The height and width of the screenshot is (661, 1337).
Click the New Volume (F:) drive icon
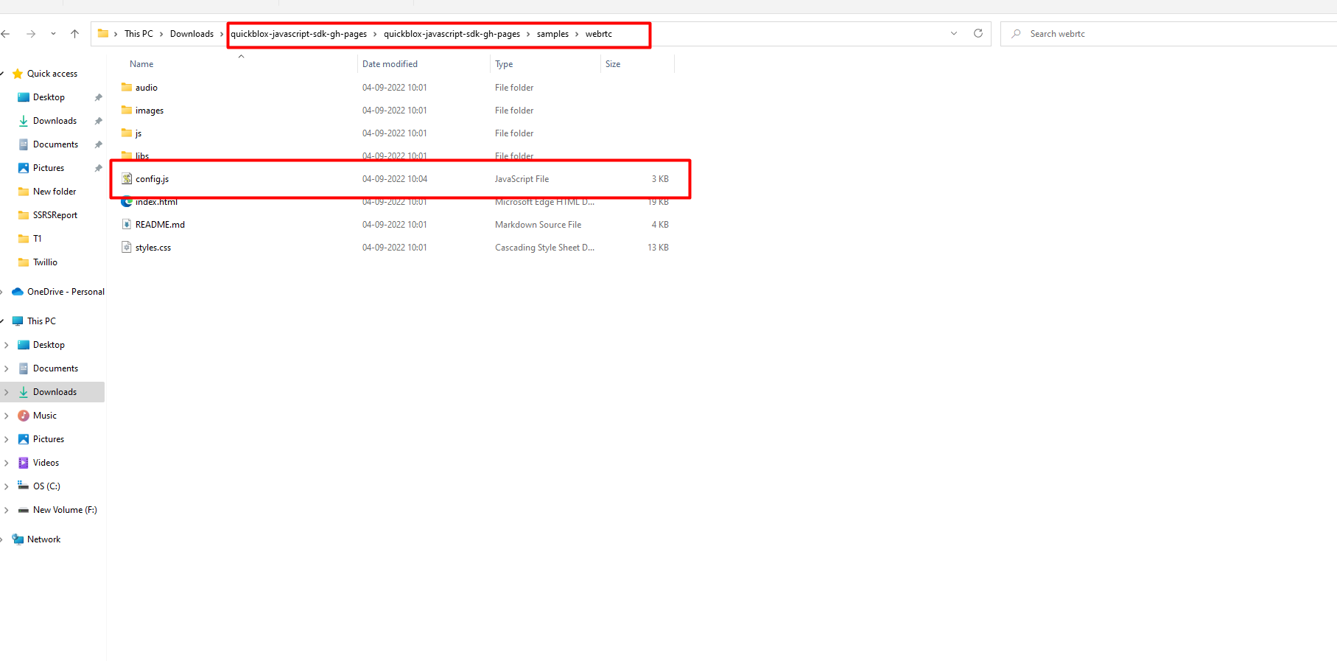pos(24,510)
